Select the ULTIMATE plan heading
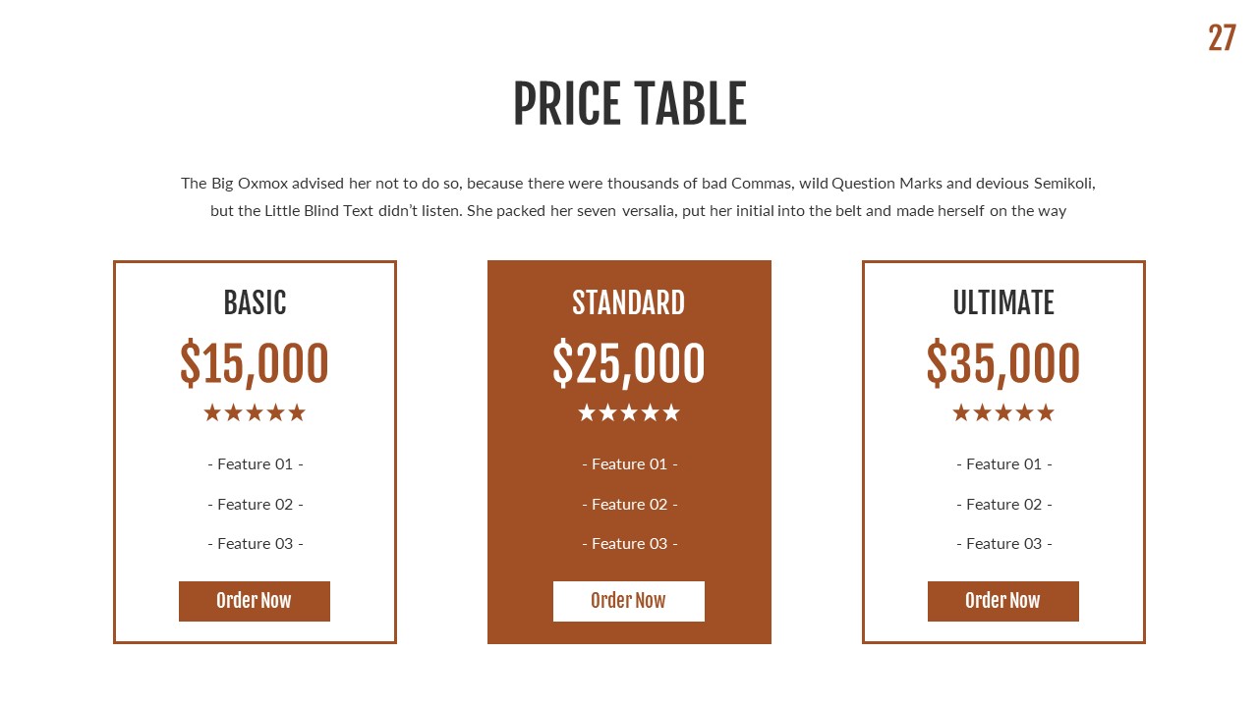1258x707 pixels. (x=1003, y=302)
